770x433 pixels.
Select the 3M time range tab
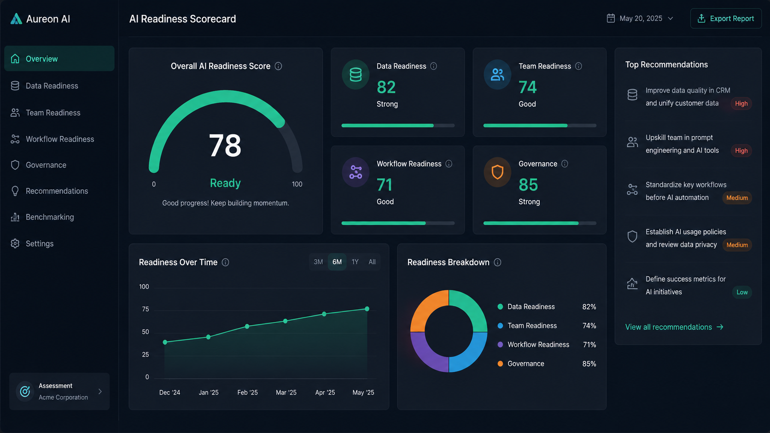[x=318, y=262]
